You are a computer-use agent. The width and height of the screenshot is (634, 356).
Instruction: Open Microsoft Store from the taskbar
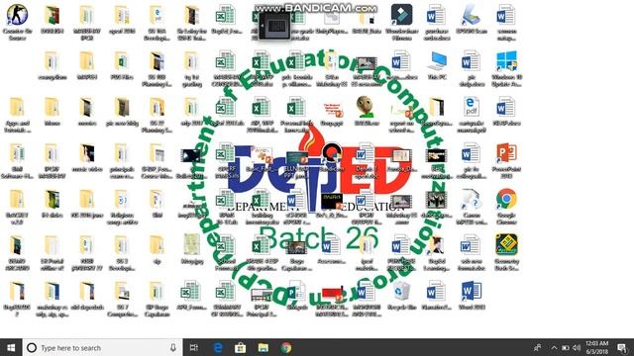pos(240,347)
